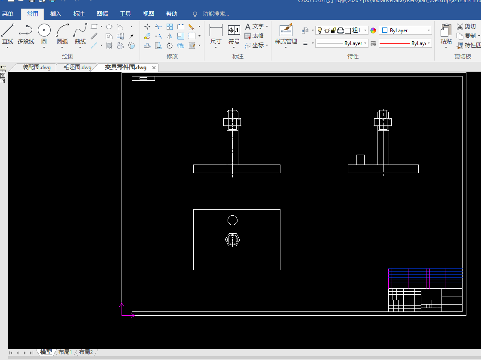Activate the trim tool
Viewport: 481px width, 360px height.
click(158, 27)
